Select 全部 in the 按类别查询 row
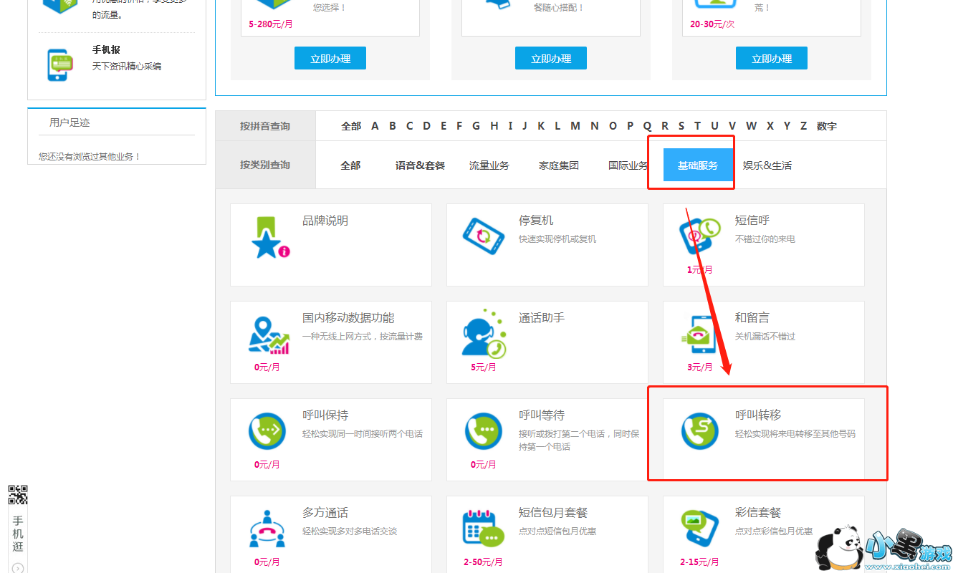 (x=350, y=165)
